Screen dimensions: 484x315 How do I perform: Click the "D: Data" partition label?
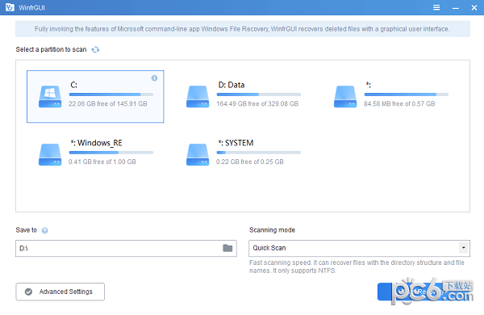232,85
